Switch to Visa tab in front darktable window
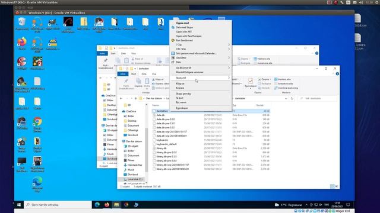This screenshot has width=380, height=213. [x=154, y=74]
